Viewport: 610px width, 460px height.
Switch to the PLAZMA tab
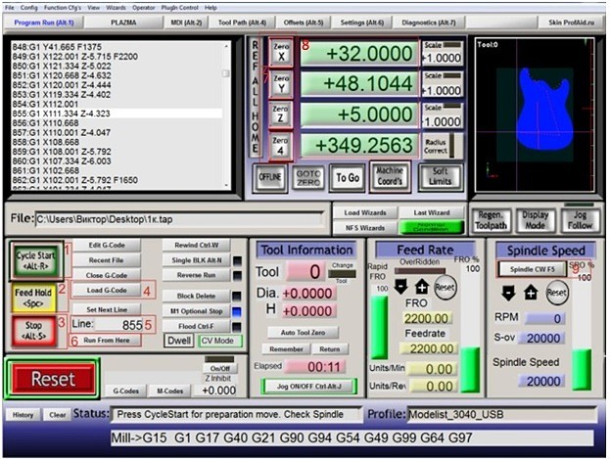click(123, 23)
